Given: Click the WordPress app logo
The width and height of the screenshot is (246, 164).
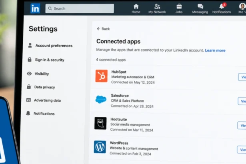Looking at the screenshot, I should [100, 147].
